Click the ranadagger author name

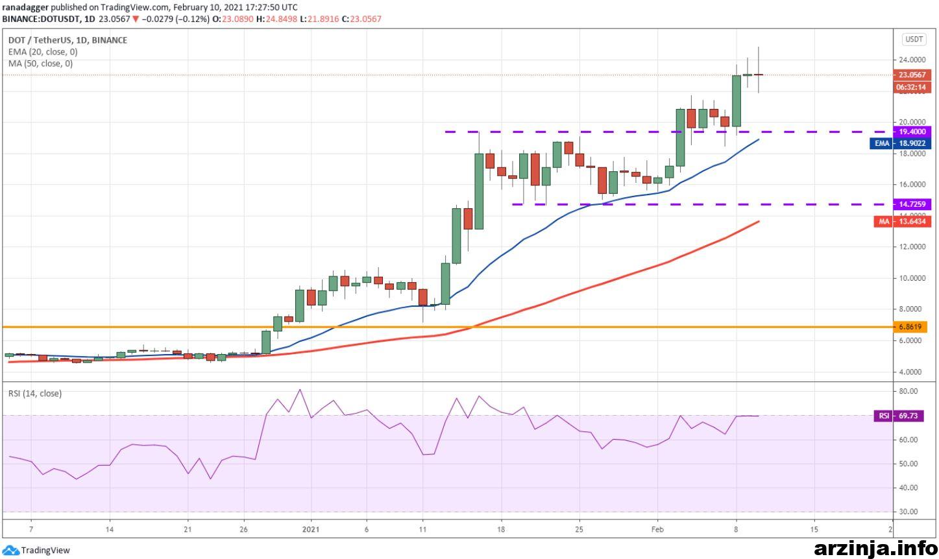[25, 7]
